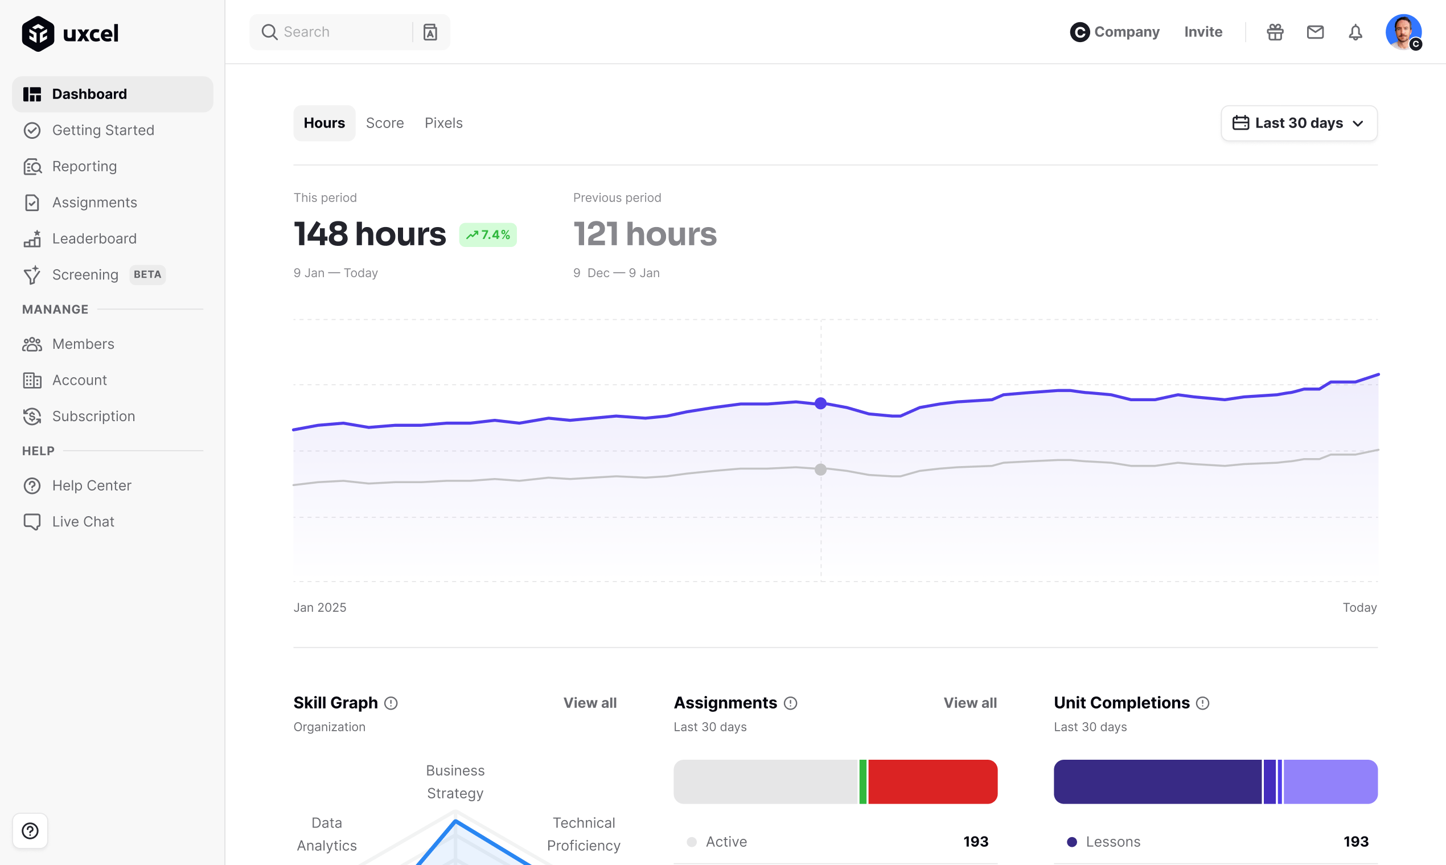Click the red segment of Assignments bar
Image resolution: width=1446 pixels, height=865 pixels.
coord(932,782)
